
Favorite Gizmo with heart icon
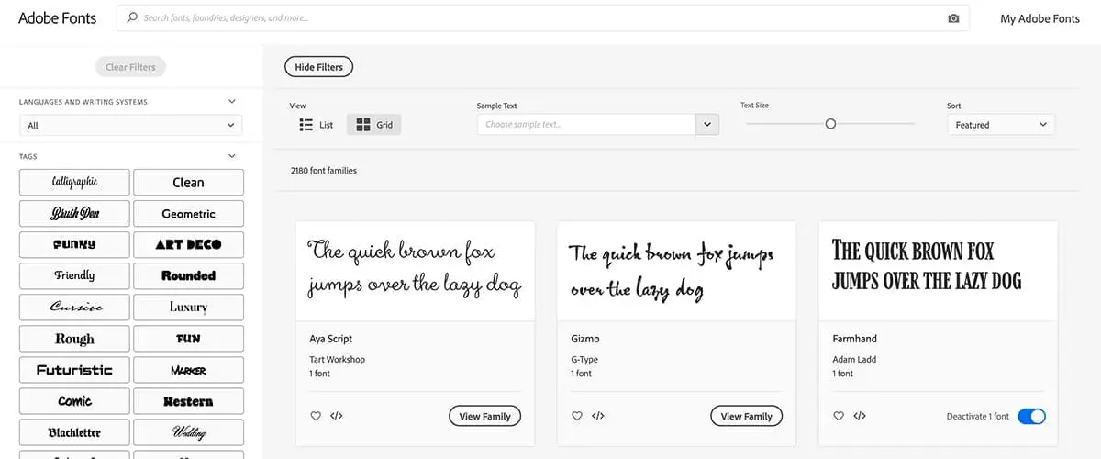pyautogui.click(x=577, y=416)
